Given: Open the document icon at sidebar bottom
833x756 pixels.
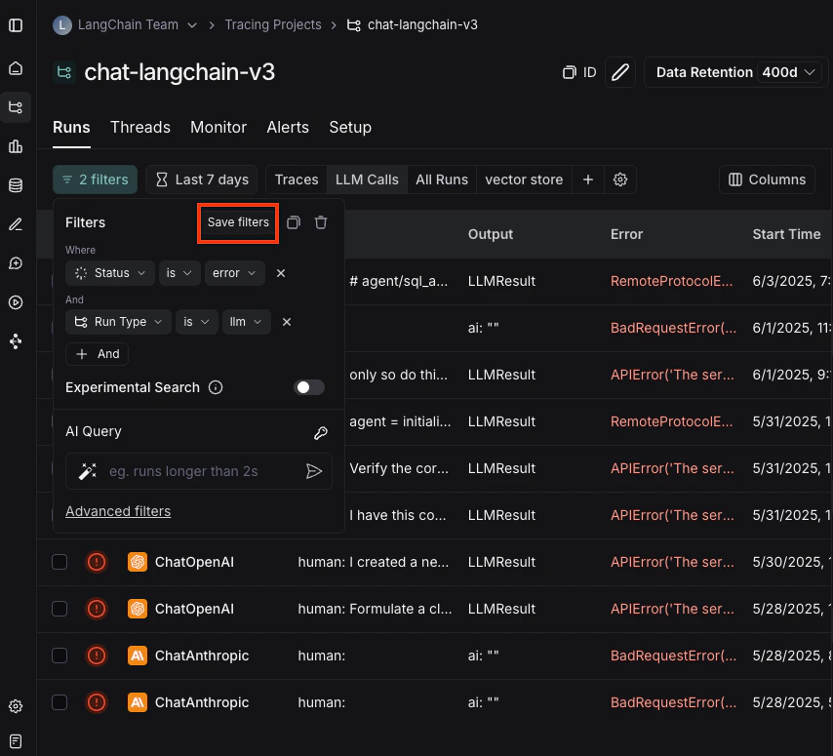Looking at the screenshot, I should click(16, 741).
